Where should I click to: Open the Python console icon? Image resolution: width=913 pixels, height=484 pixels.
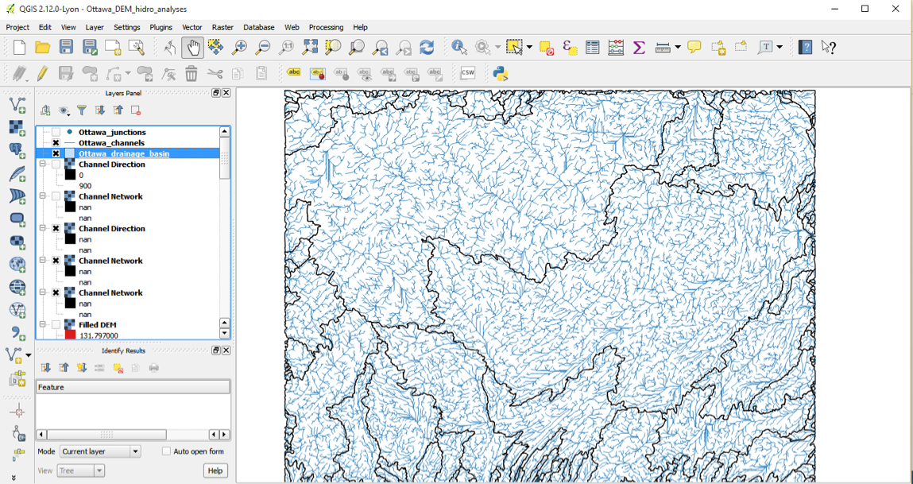[x=501, y=73]
